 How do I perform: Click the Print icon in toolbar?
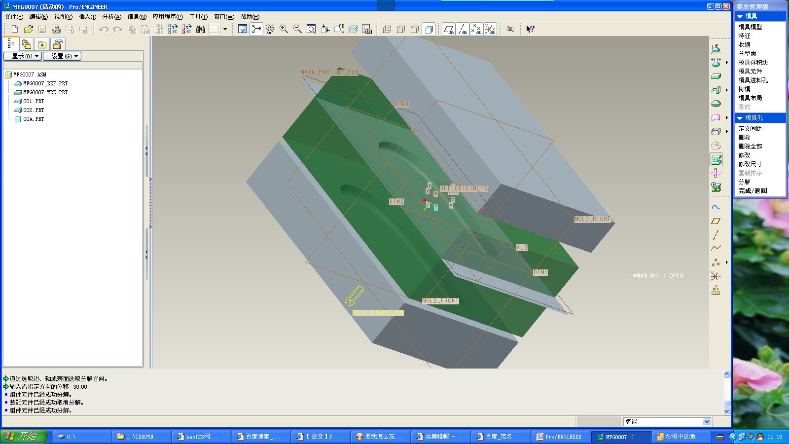coord(56,29)
